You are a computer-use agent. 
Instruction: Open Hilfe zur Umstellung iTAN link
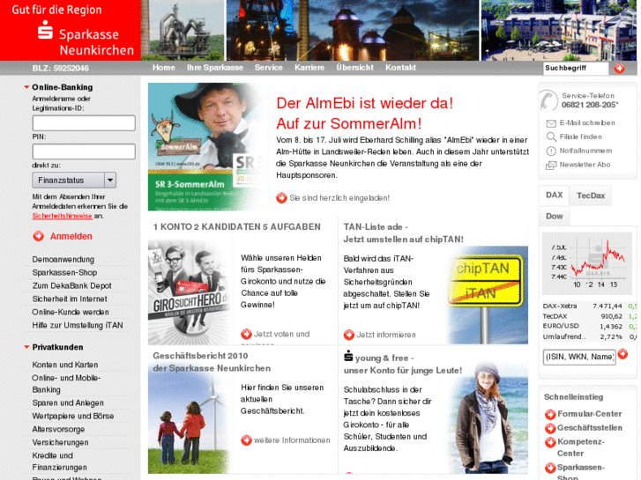tap(78, 325)
